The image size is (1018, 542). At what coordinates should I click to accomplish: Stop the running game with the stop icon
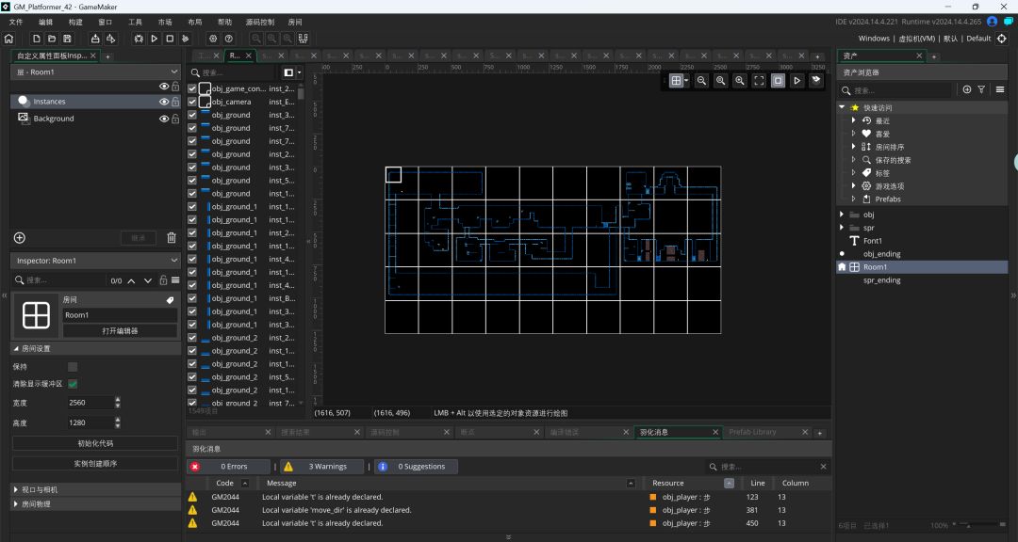pyautogui.click(x=170, y=39)
